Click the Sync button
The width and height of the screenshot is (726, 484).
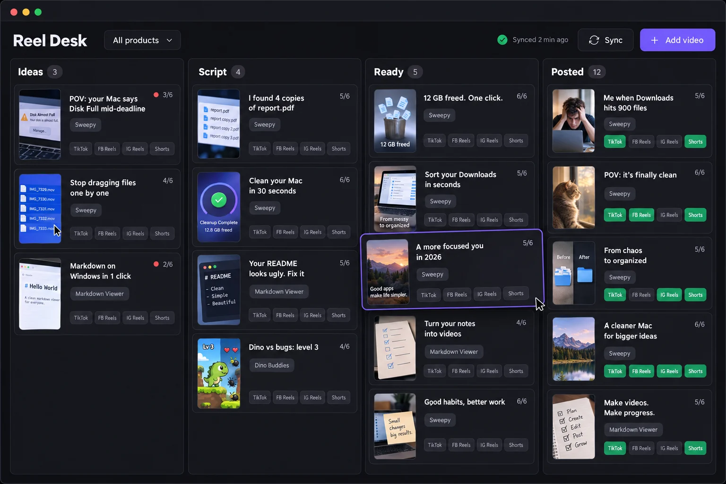point(606,40)
